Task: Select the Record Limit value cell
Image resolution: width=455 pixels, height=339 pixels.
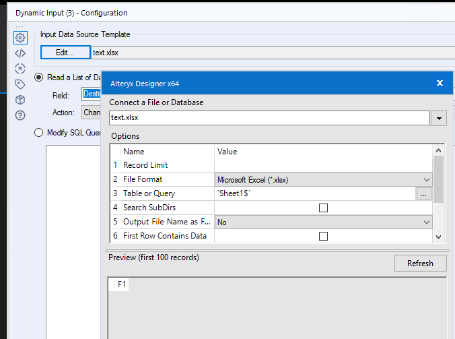Action: pyautogui.click(x=323, y=165)
